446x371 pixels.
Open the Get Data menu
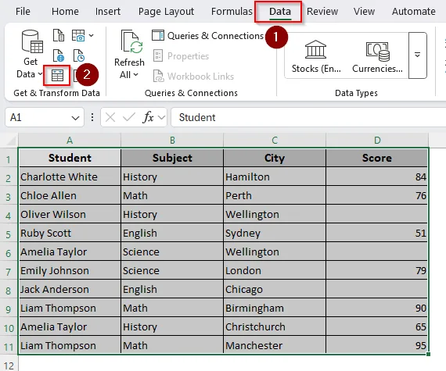pyautogui.click(x=31, y=54)
